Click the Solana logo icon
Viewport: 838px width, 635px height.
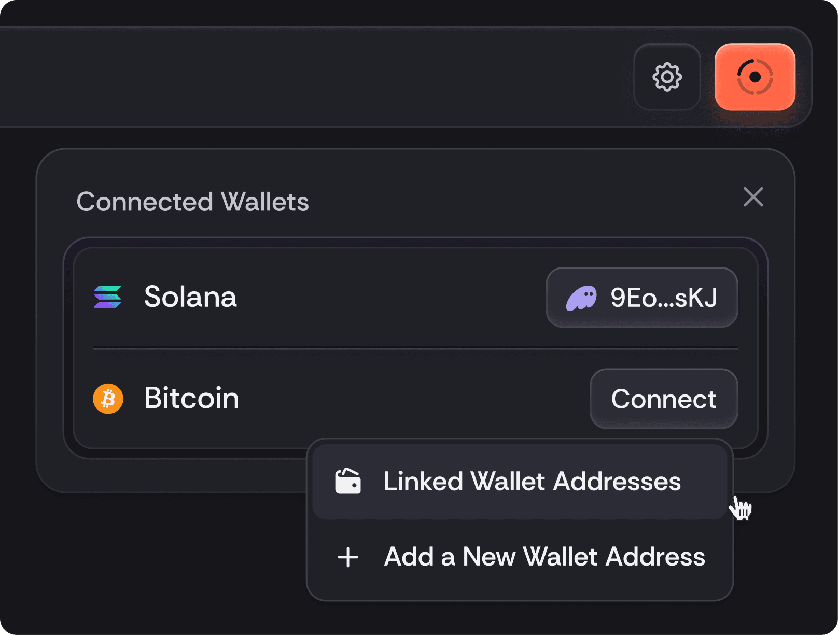[x=107, y=297]
